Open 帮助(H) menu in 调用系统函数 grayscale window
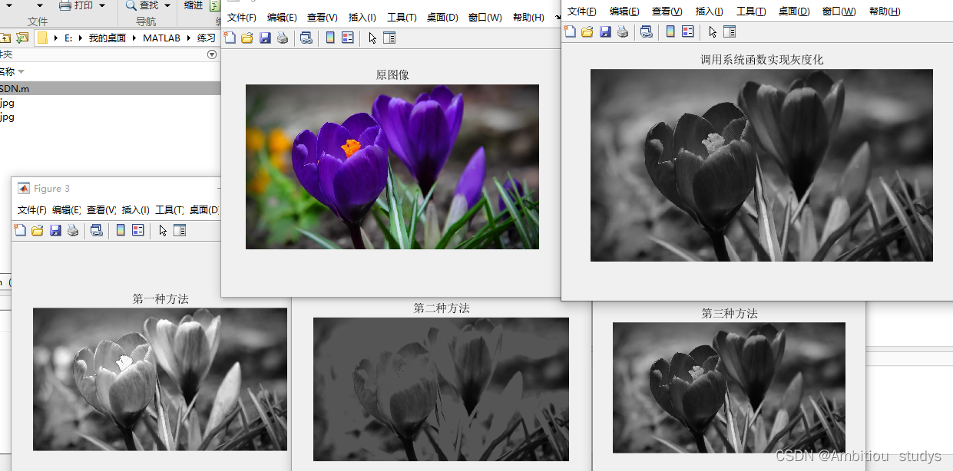This screenshot has width=953, height=471. (885, 12)
